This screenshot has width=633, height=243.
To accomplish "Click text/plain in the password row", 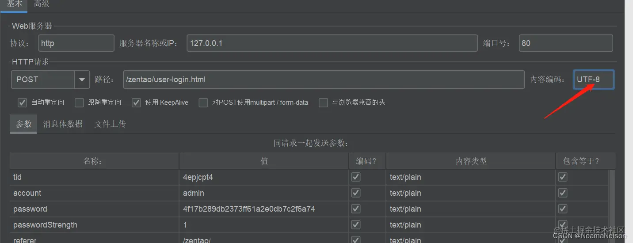I will pyautogui.click(x=471, y=209).
